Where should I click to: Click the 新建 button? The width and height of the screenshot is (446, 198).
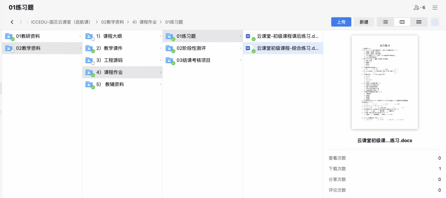[364, 22]
